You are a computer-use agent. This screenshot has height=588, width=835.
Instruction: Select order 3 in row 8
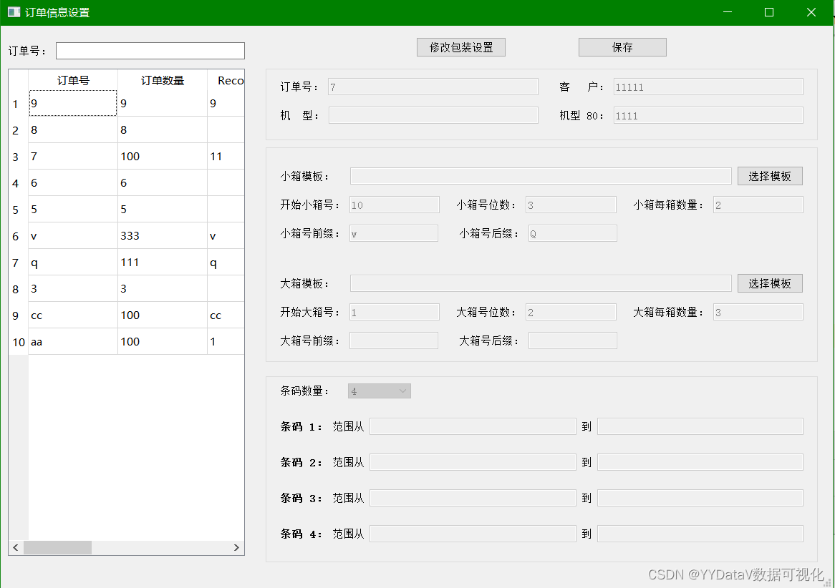point(73,289)
